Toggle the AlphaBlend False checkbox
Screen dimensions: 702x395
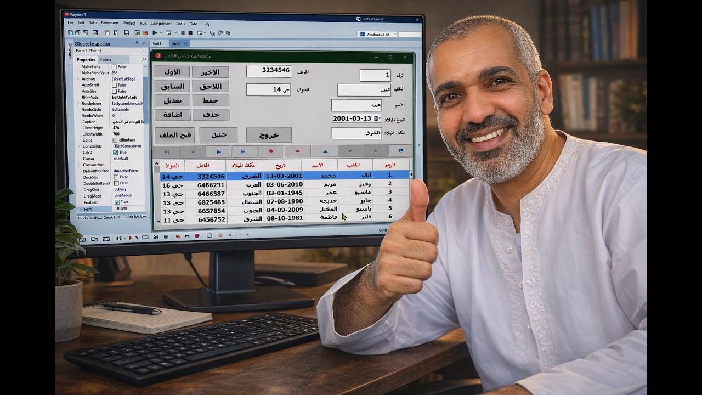(114, 66)
